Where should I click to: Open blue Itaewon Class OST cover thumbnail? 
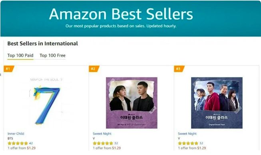[x=217, y=103]
